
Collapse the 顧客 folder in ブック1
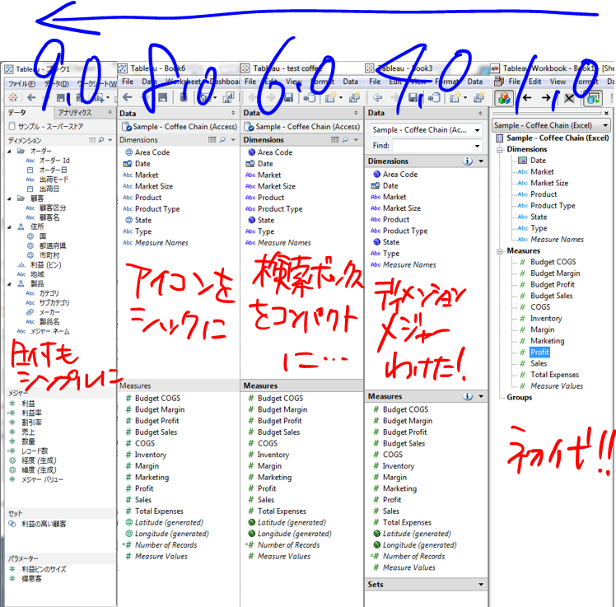[x=9, y=198]
